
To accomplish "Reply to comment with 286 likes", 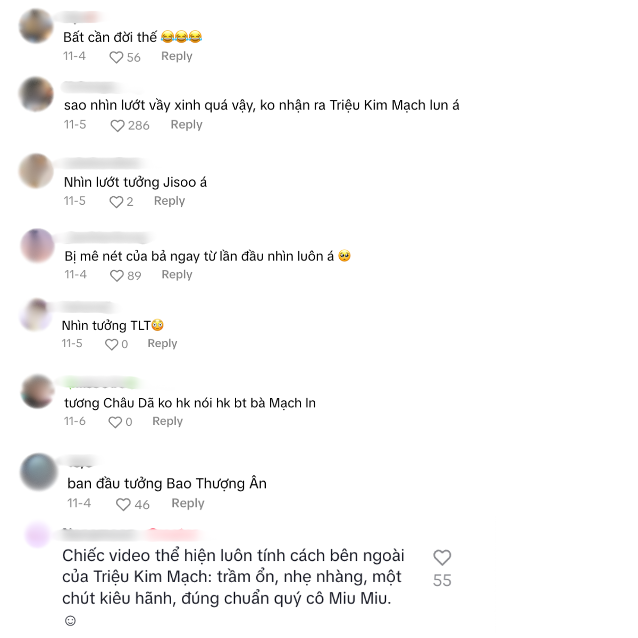I will click(186, 125).
